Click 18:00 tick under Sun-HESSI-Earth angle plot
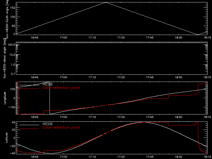Image resolution: width=212 pixels, height=159 pixels. click(x=178, y=38)
